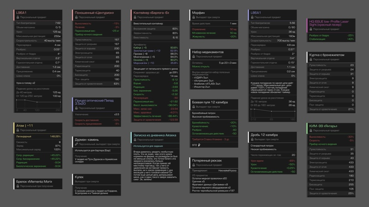
Task: Click "Требуется Ставка Атамана - 3 ур." line
Action: 211,140
